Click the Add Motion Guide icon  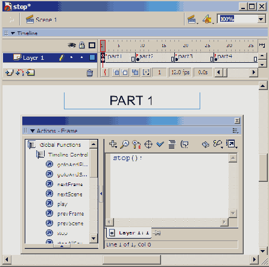coord(20,72)
